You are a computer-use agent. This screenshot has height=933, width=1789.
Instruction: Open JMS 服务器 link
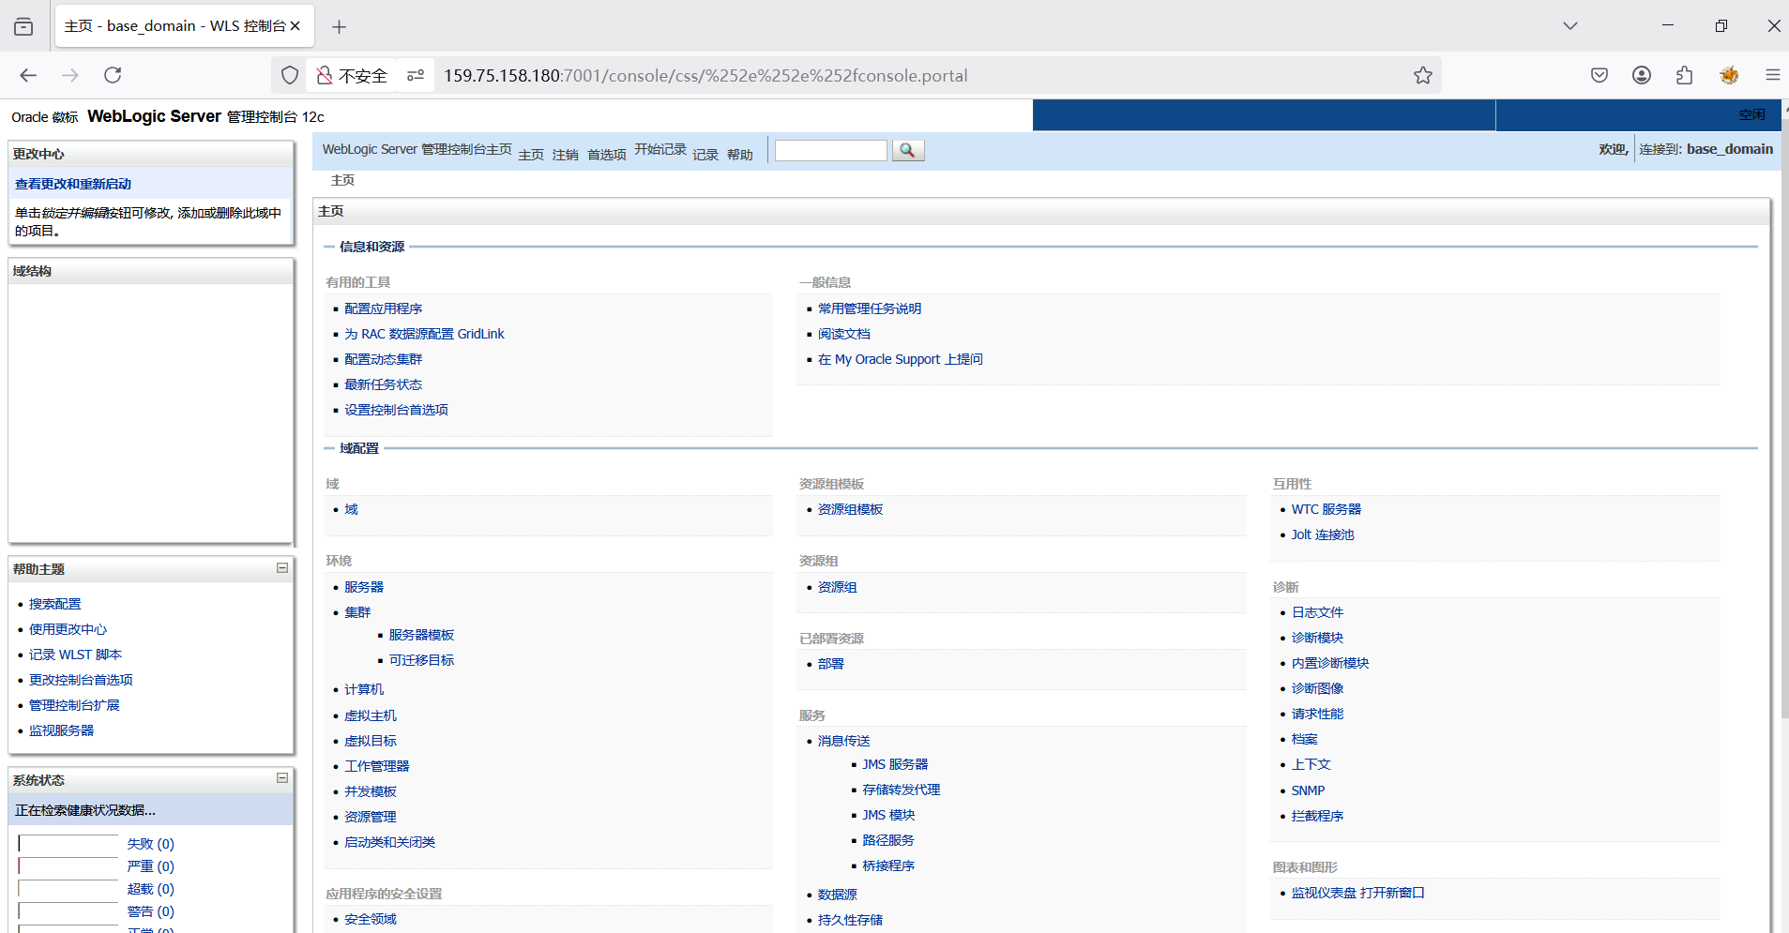click(x=896, y=764)
